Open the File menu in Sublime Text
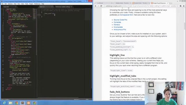This screenshot has width=186, height=105. 2,4
